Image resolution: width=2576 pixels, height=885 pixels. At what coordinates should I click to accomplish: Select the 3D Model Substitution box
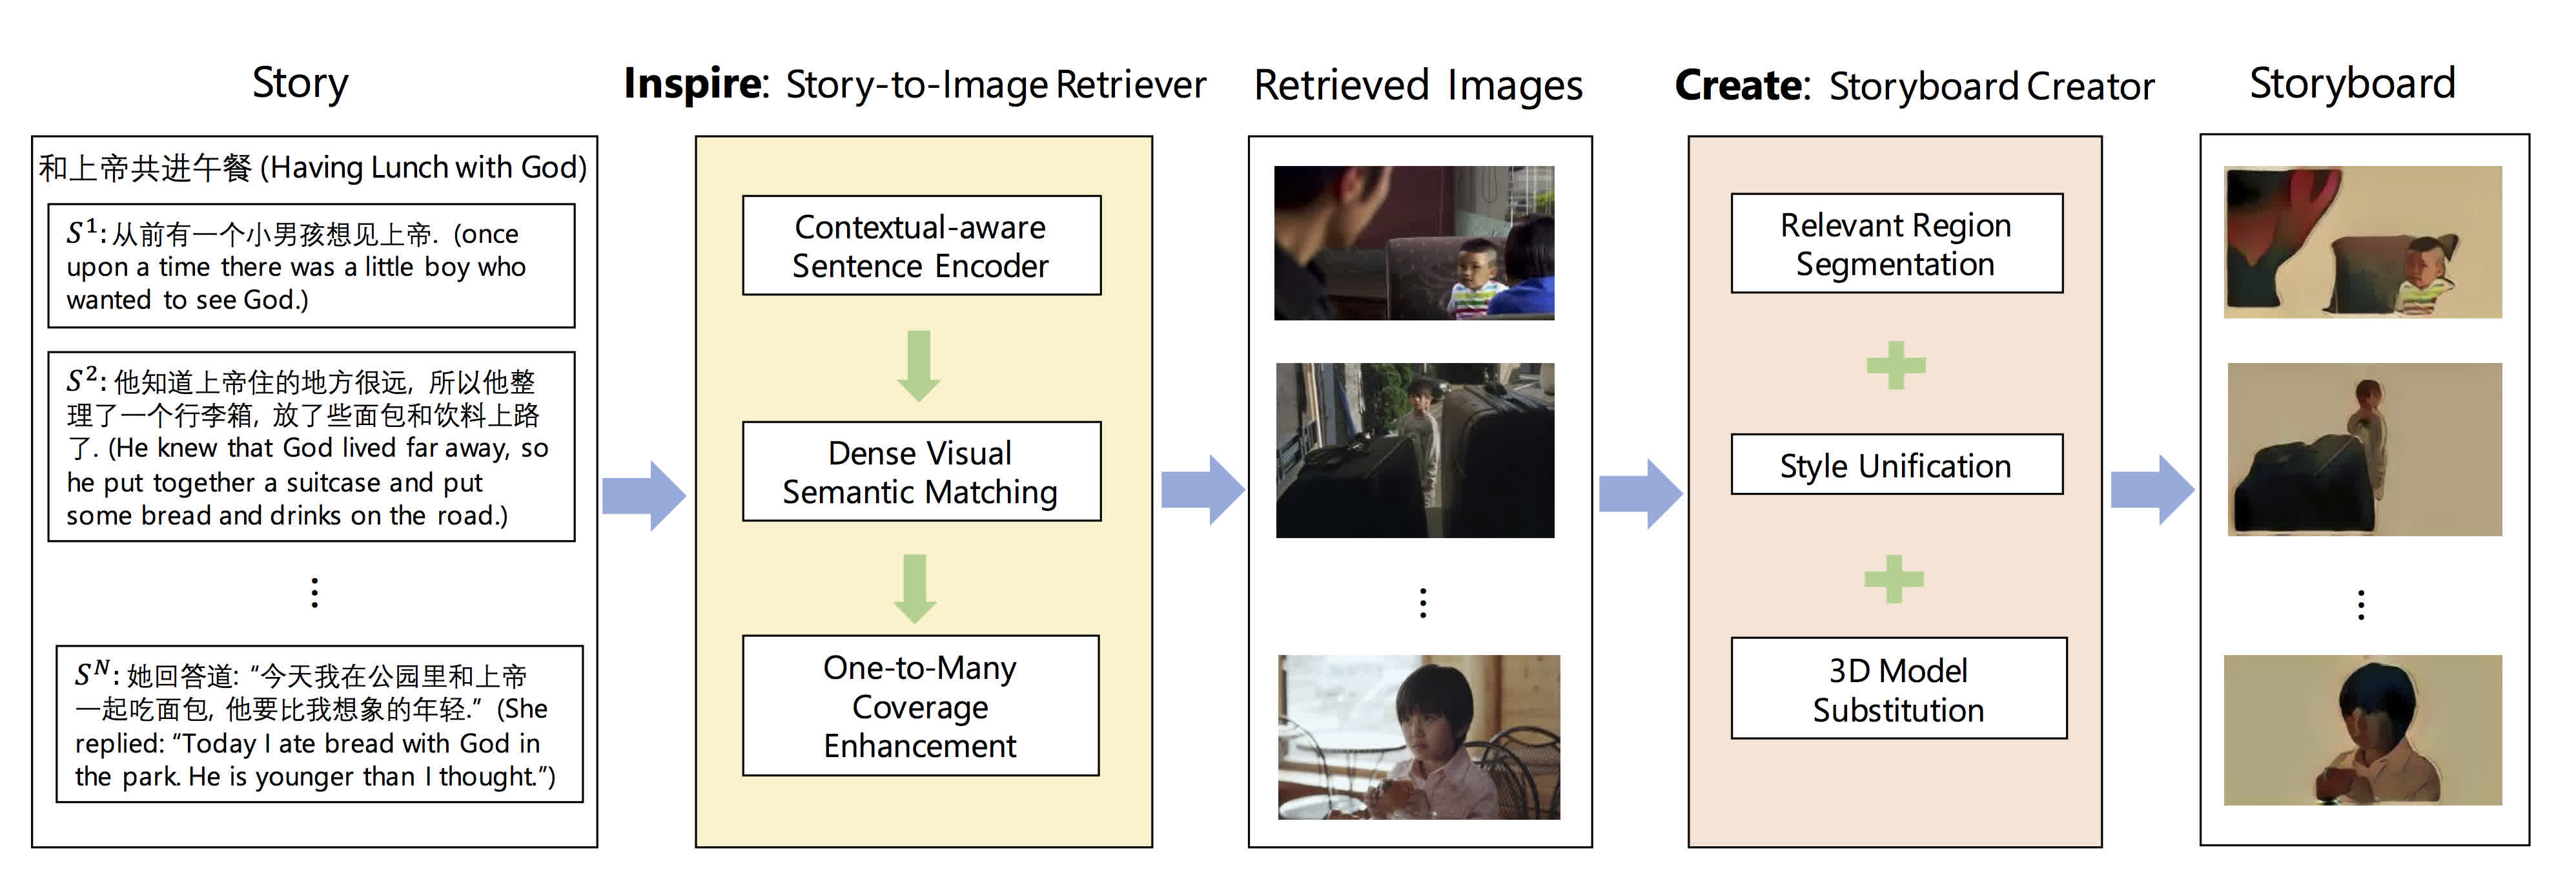(x=1898, y=689)
